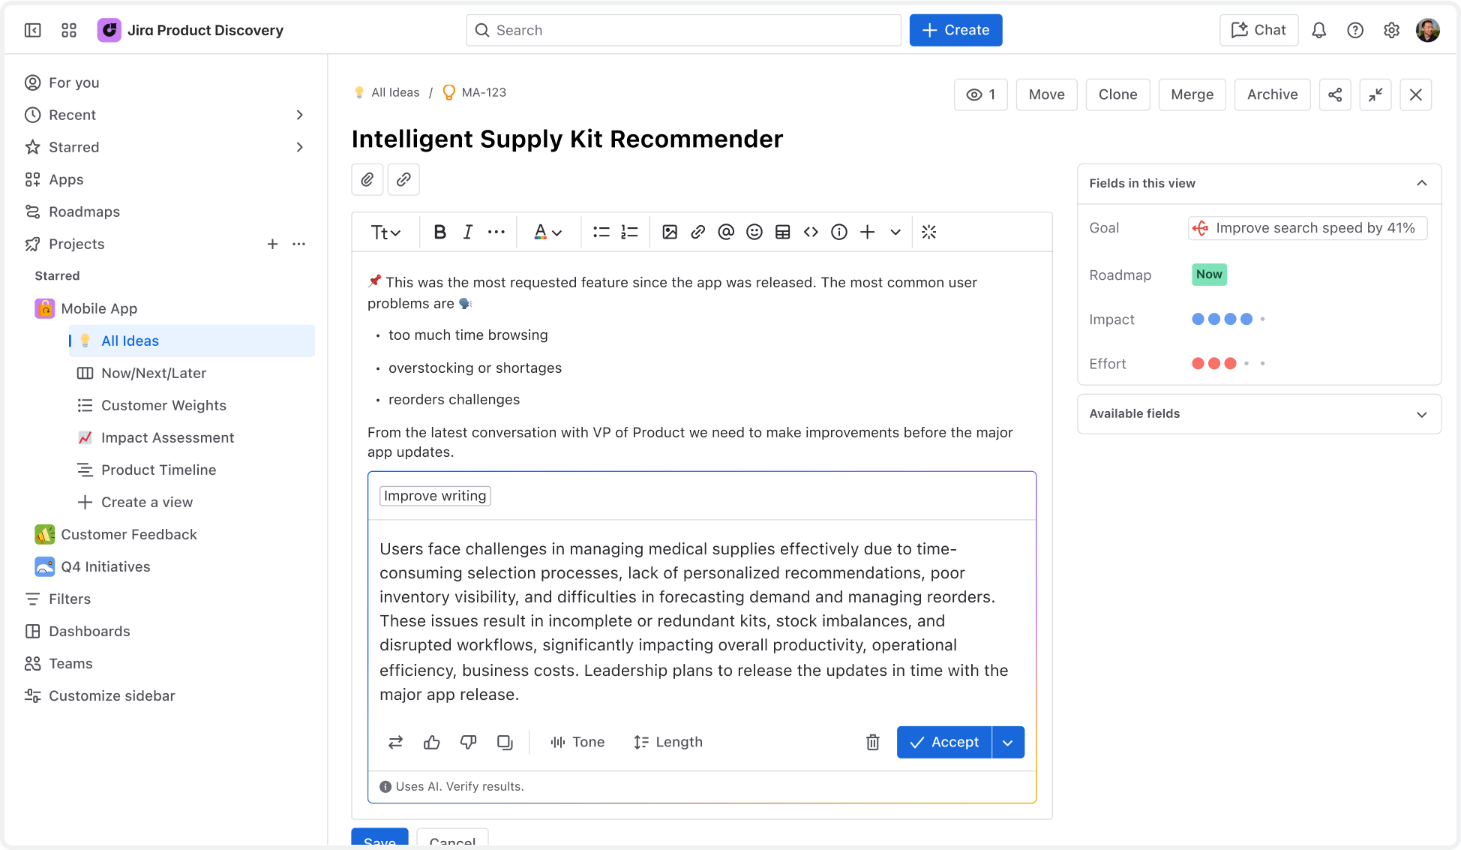This screenshot has height=850, width=1461.
Task: Insert code snippet toolbar icon
Action: (811, 232)
